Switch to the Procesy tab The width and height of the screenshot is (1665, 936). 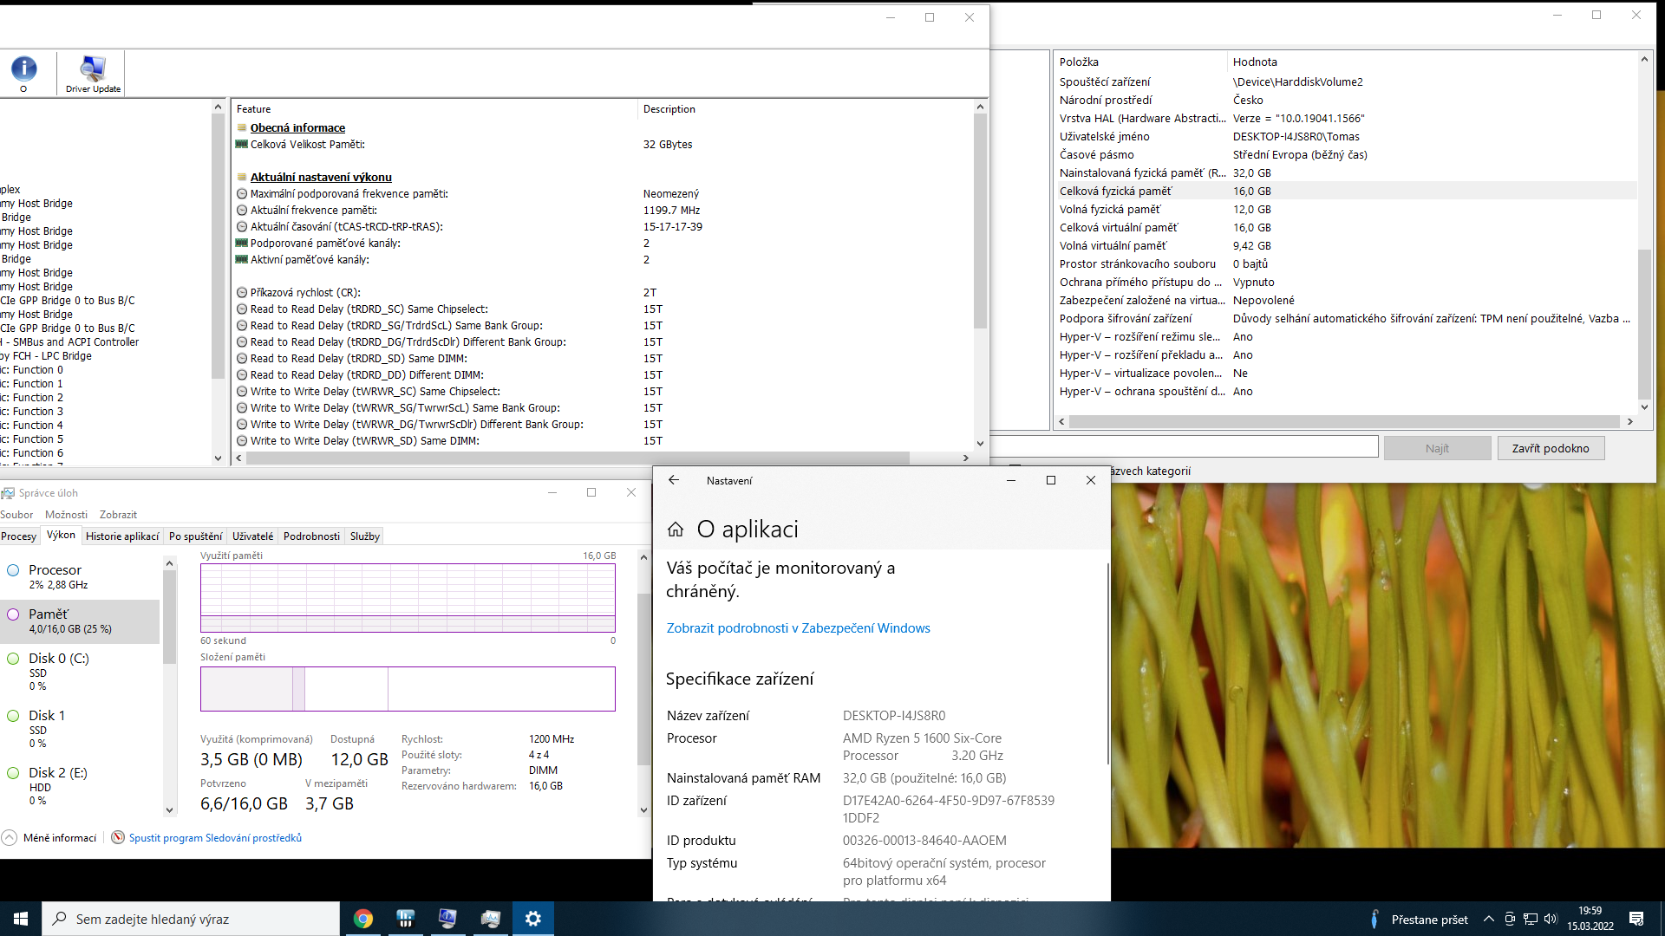point(19,536)
